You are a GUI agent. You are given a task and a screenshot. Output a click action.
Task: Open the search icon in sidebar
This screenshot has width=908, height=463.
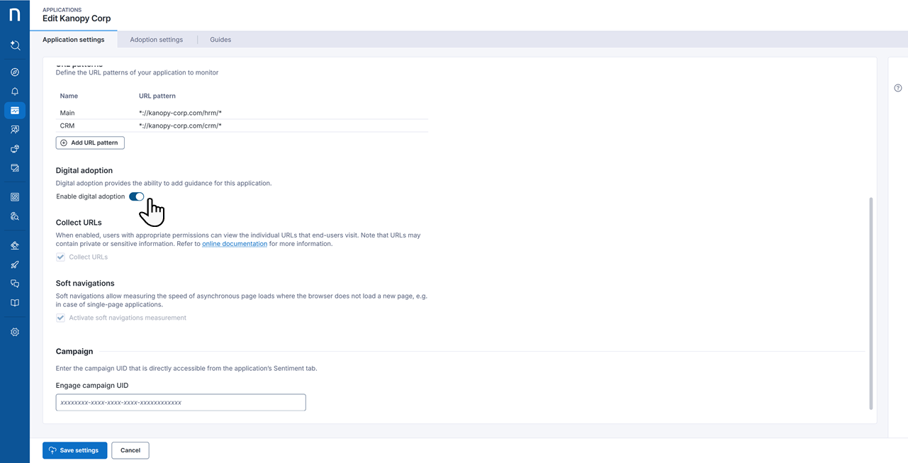15,45
